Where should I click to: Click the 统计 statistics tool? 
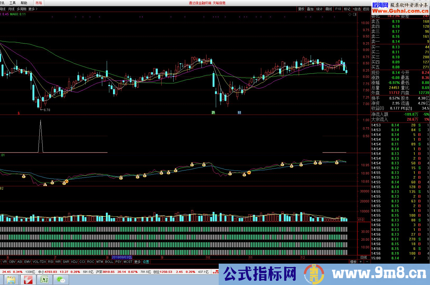click(319, 9)
